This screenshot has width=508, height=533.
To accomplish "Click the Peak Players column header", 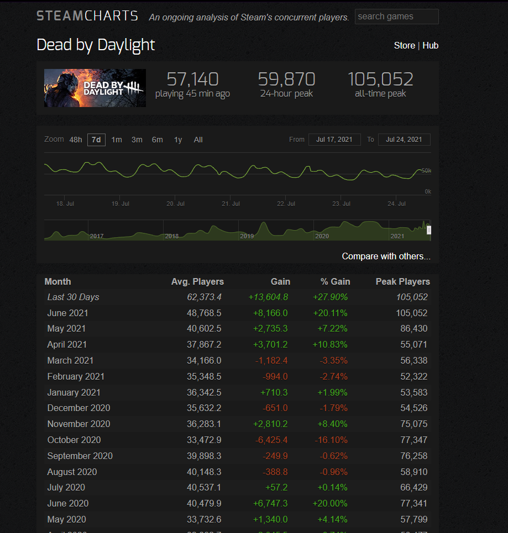I will point(403,282).
